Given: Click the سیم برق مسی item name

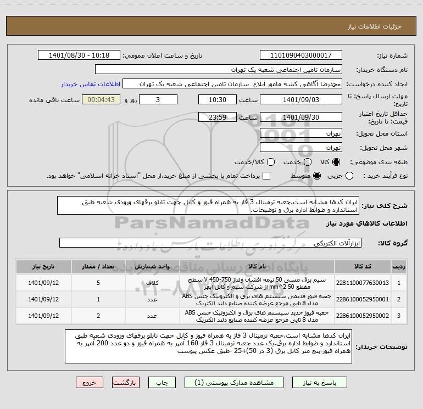Looking at the screenshot, I should coord(257,283).
